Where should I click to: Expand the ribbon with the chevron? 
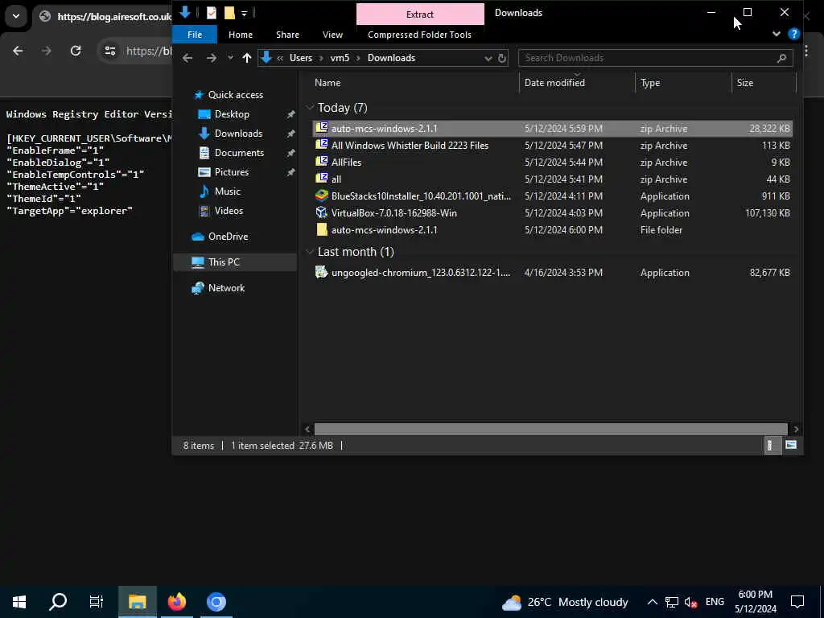[777, 34]
